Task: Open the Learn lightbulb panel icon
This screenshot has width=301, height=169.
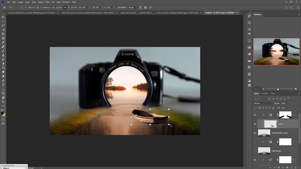Action: 249,41
